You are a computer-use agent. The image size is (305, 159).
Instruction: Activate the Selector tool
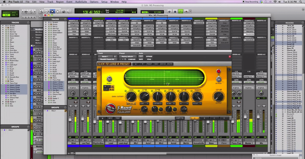click(x=52, y=12)
